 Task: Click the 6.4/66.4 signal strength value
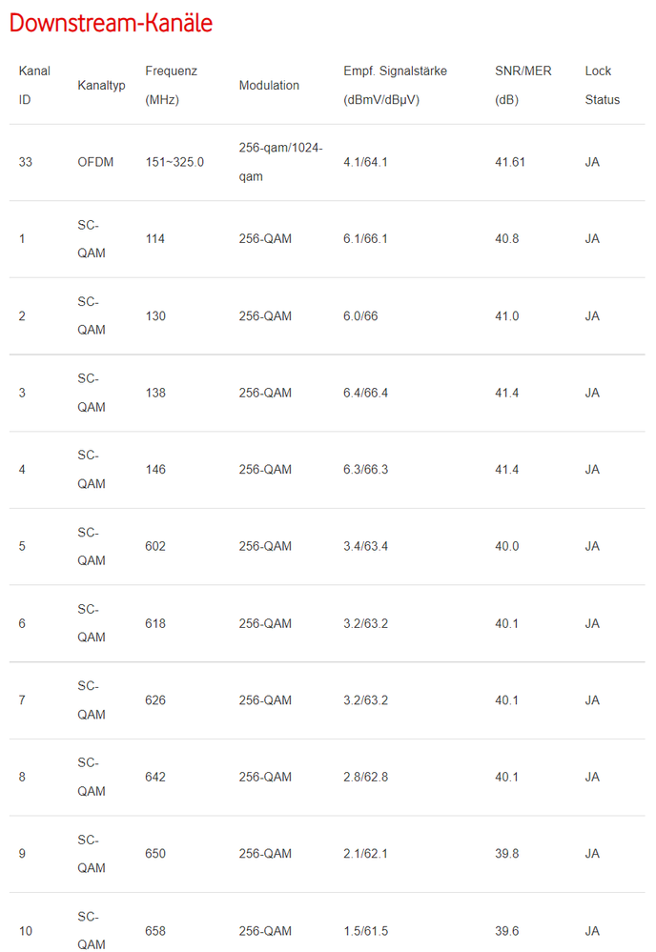[365, 393]
